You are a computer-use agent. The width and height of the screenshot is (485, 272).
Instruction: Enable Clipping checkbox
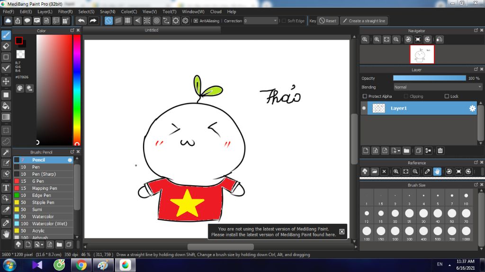[x=406, y=96]
